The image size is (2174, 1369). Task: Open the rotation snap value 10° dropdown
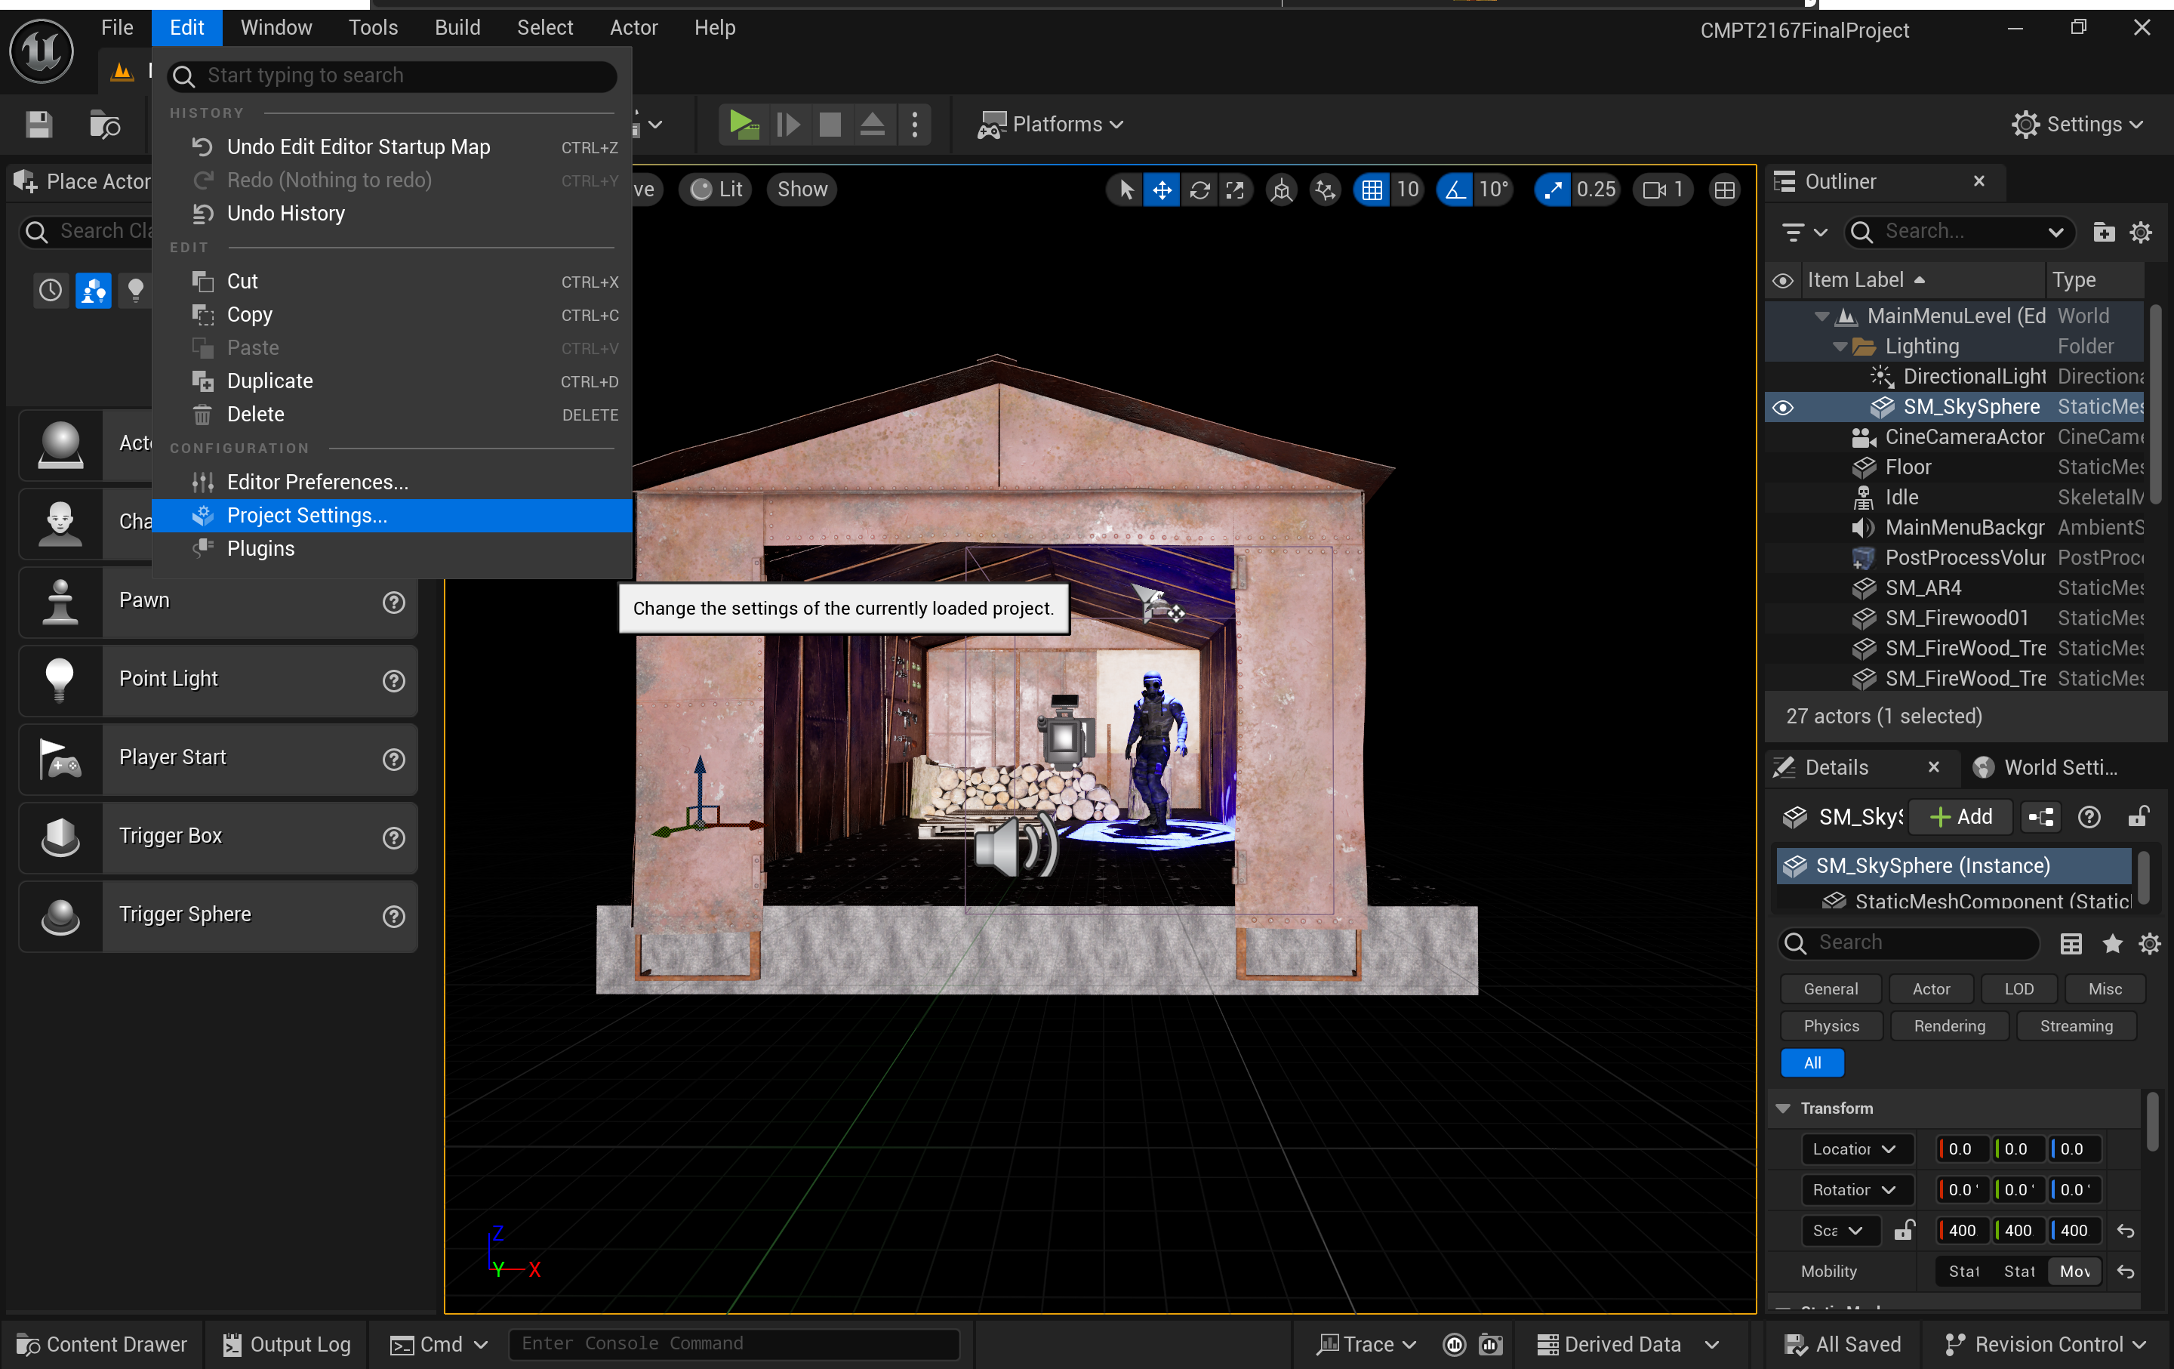coord(1494,190)
